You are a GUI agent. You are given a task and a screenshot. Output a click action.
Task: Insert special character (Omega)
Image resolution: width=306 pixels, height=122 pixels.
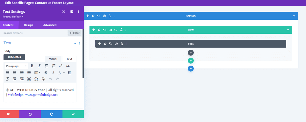click(36, 79)
